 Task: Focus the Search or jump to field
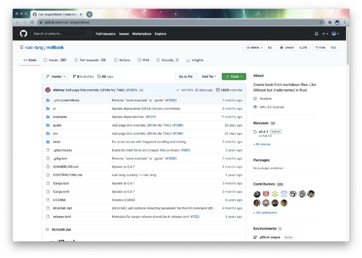coord(62,33)
